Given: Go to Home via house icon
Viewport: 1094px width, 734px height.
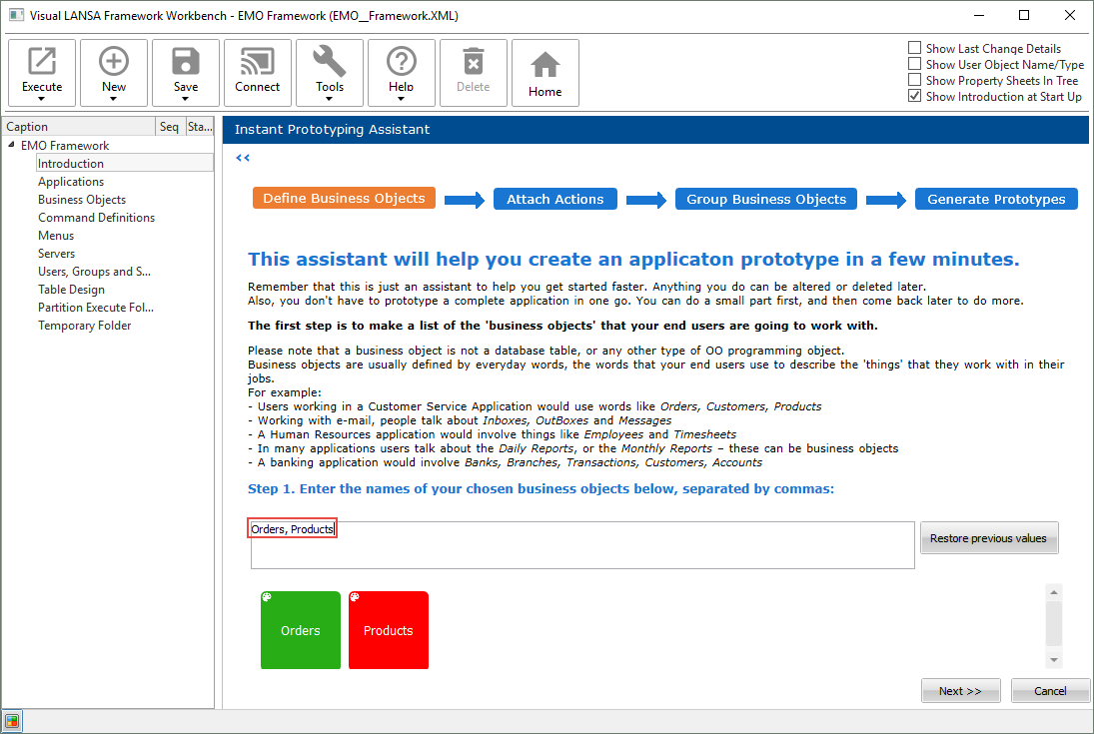Looking at the screenshot, I should point(545,65).
